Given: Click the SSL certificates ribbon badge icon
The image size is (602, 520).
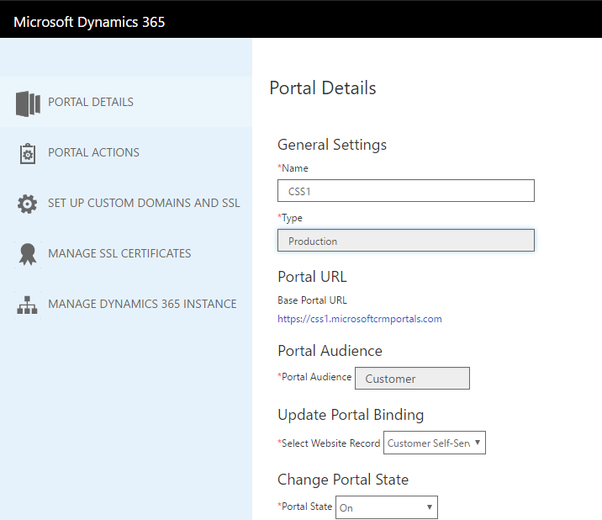Looking at the screenshot, I should click(x=28, y=254).
